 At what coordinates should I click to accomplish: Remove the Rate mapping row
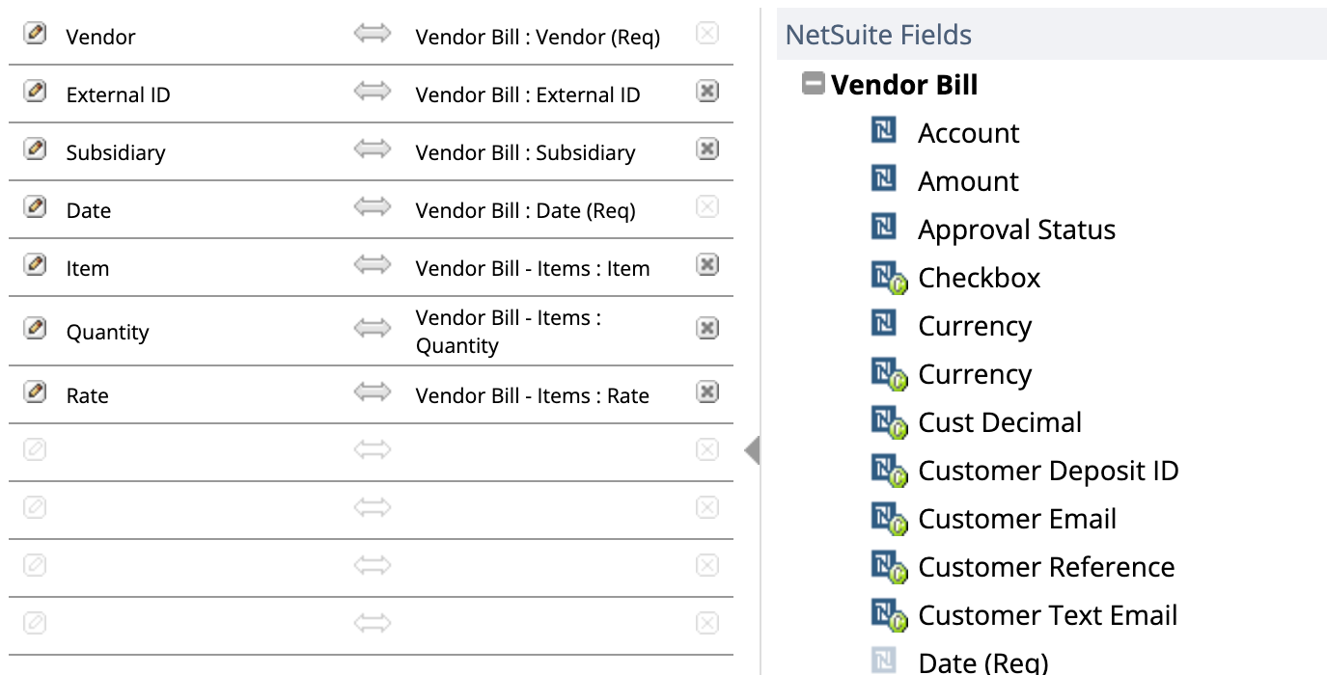(707, 392)
